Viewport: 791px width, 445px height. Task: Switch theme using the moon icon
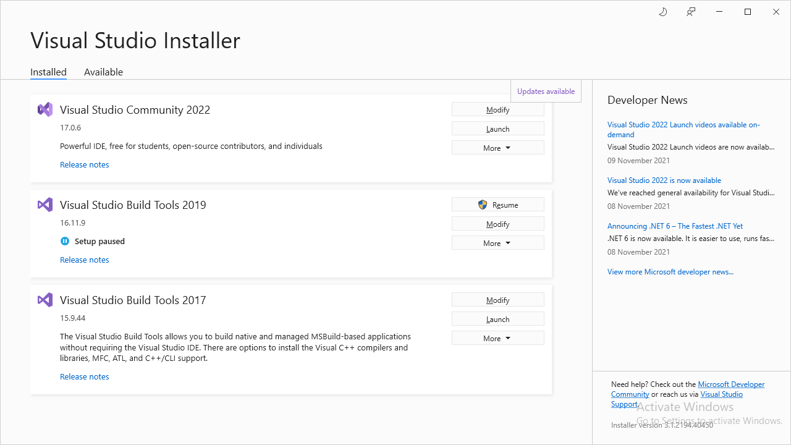pos(662,12)
